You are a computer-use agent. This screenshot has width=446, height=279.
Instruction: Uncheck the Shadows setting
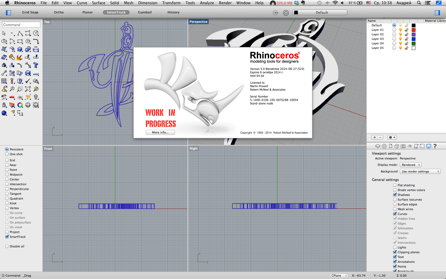coord(395,195)
